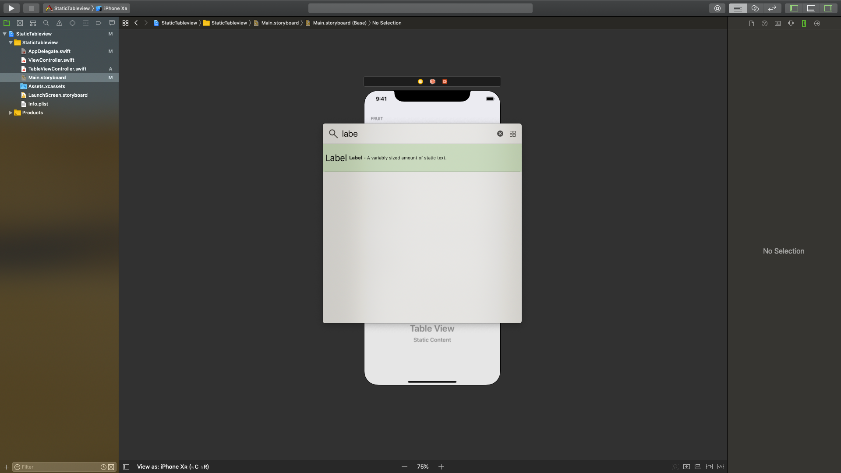Click the navigate forward arrow in breadcrumb
Viewport: 841px width, 473px height.
pos(146,22)
